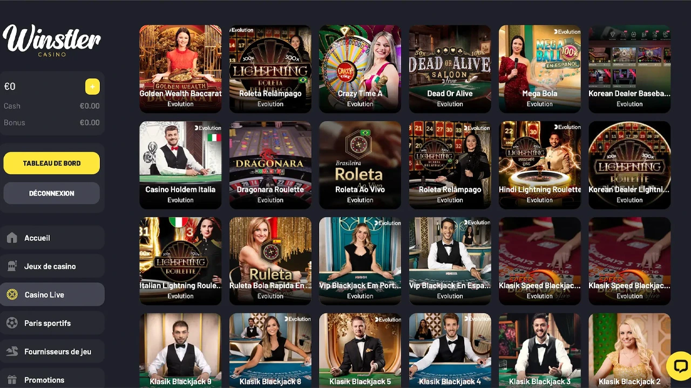691x388 pixels.
Task: Click the Fournisseurs de jeu icon
Action: pyautogui.click(x=12, y=351)
